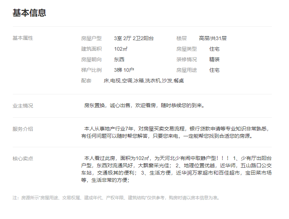Screen dimensions: 289x219
Task: Select the 精装 decoration value
Action: pos(214,59)
